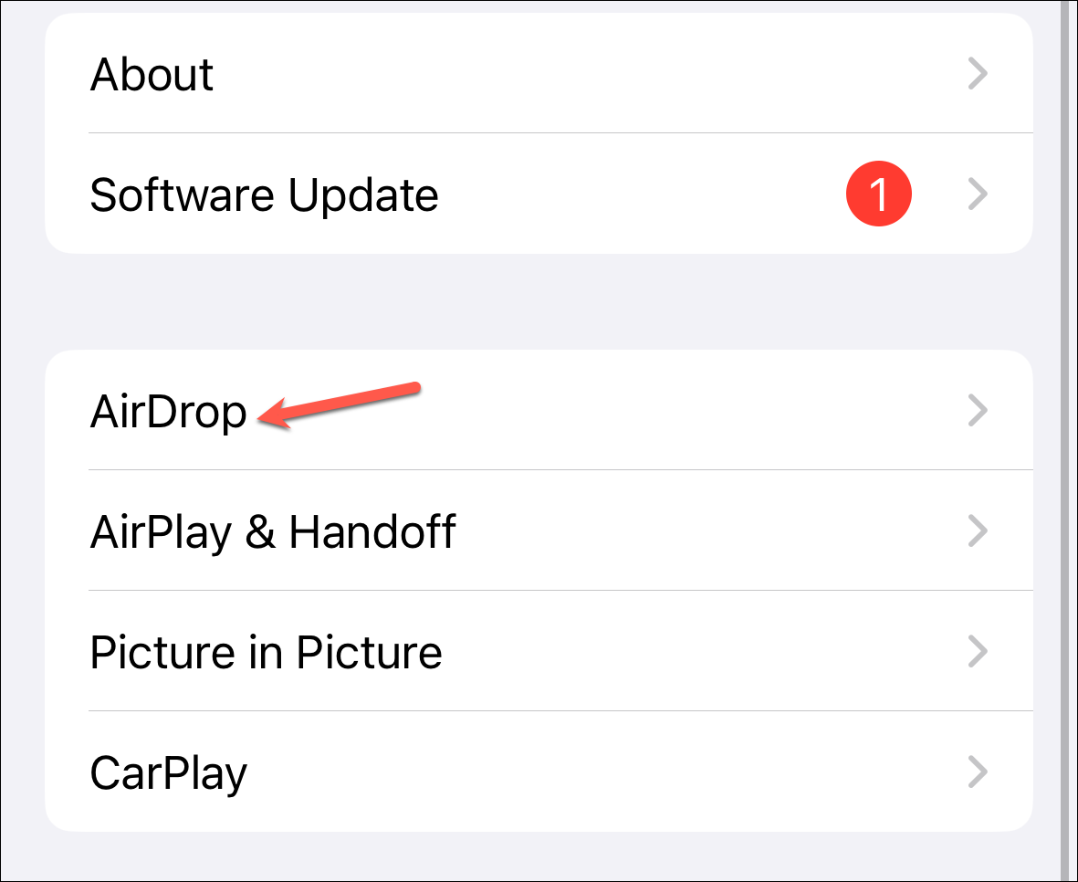Open AirPlay & Handoff settings

tap(539, 530)
